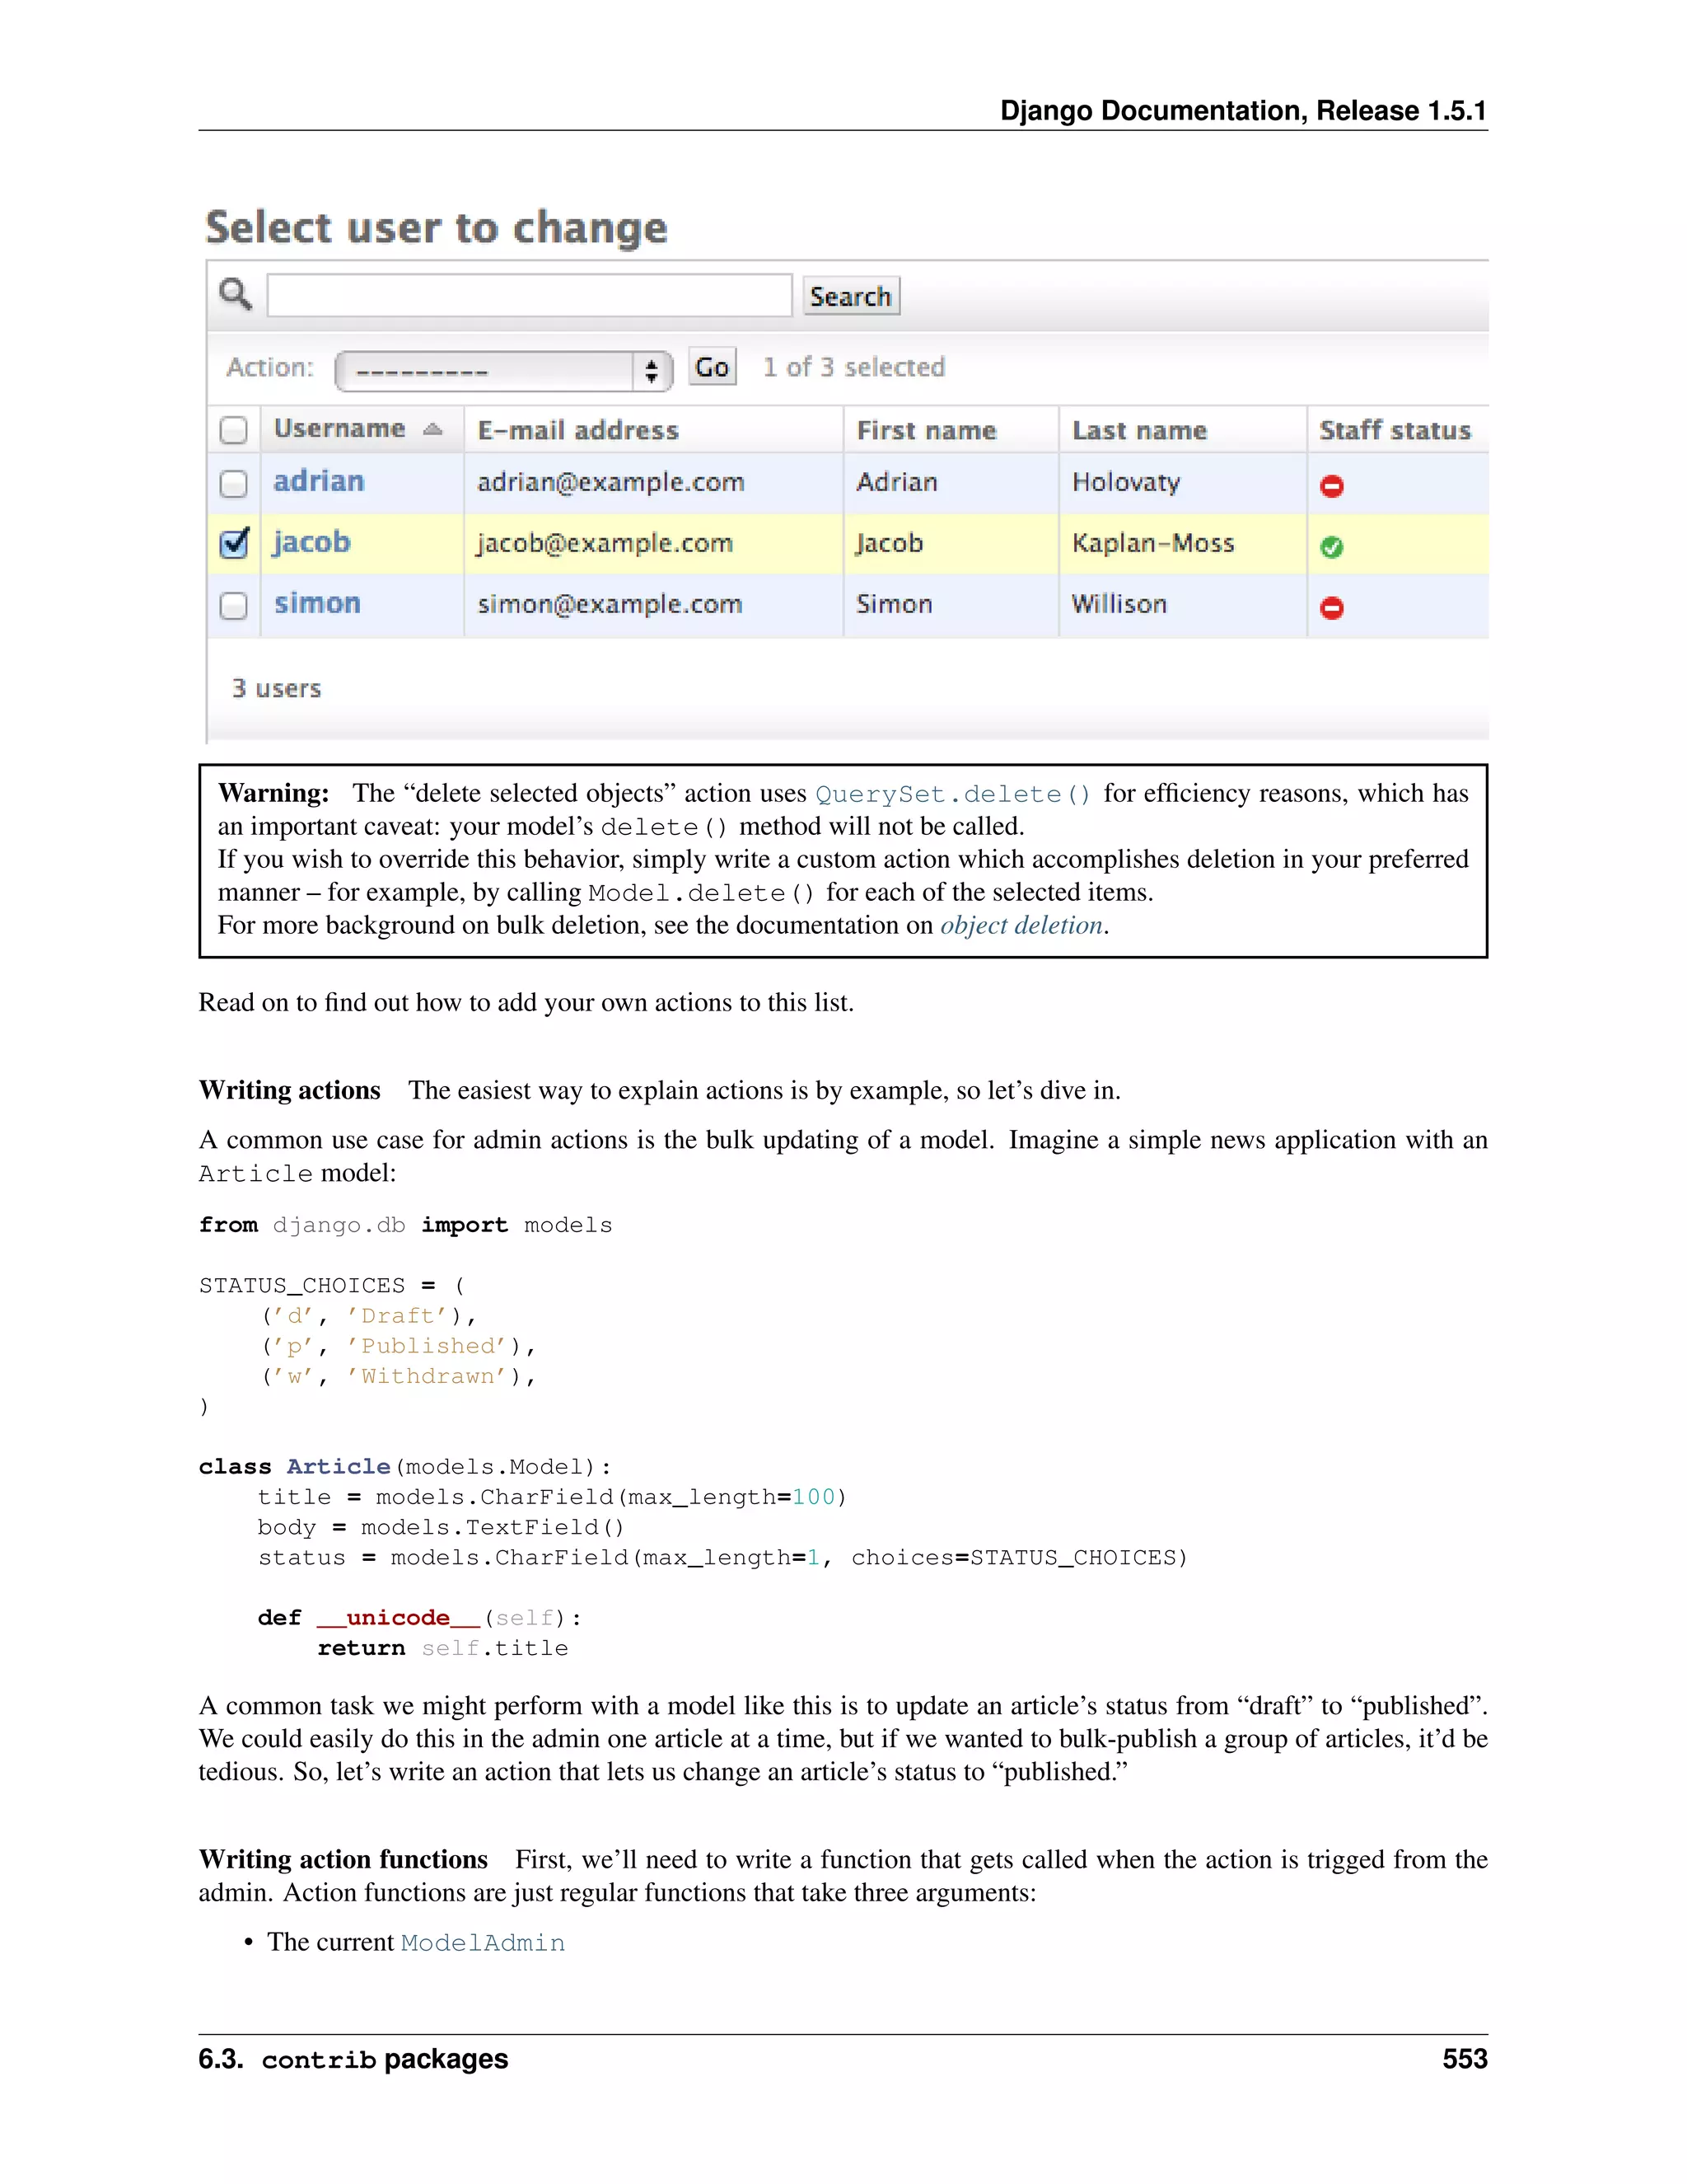Open the Action dropdown menu

point(490,371)
